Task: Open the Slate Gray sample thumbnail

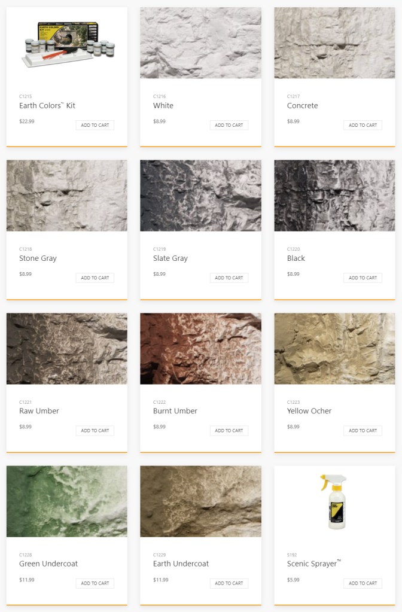Action: (x=200, y=196)
